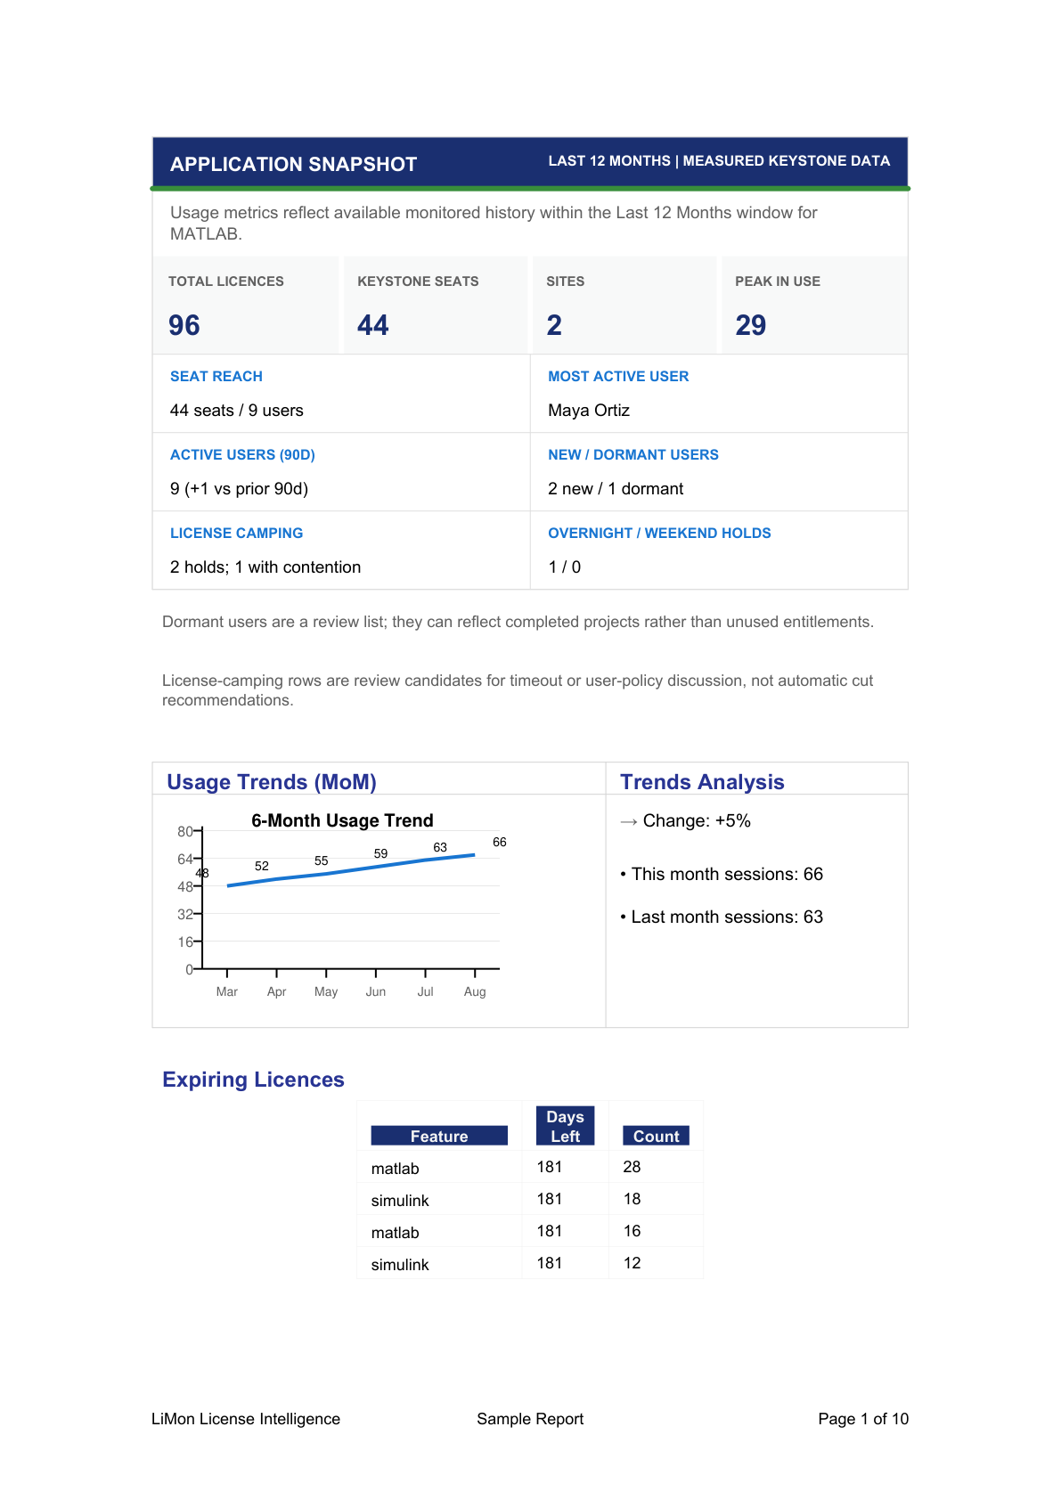This screenshot has width=1061, height=1500.
Task: Click the APPLICATION SNAPSHOT heading
Action: pyautogui.click(x=293, y=164)
